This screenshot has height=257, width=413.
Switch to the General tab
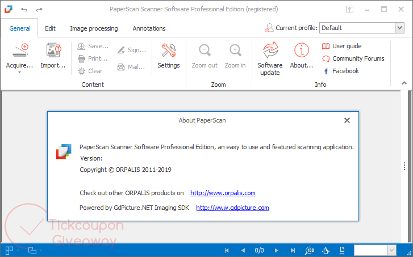[x=20, y=28]
